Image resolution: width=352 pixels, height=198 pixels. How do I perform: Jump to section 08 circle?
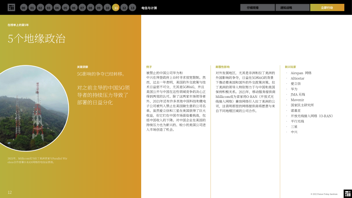coord(90,8)
